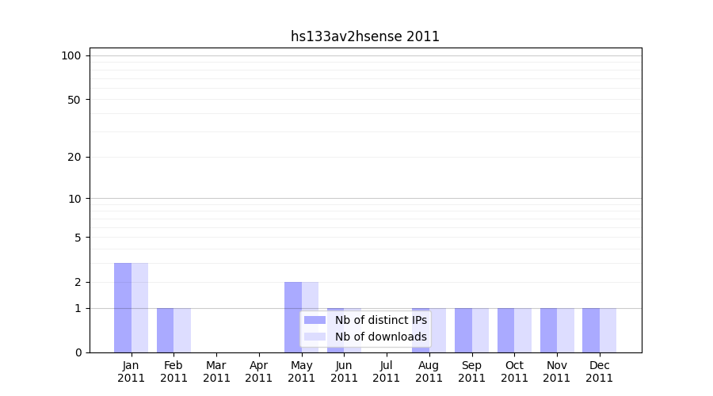Click the Mar 2011 x-axis label
The height and width of the screenshot is (396, 713).
pos(216,371)
